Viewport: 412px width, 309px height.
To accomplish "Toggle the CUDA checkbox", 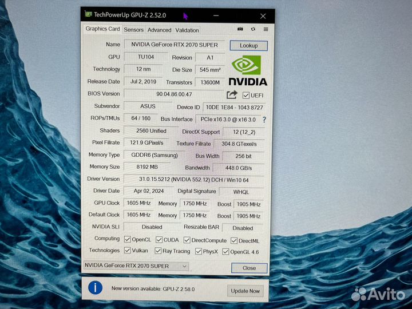I will pyautogui.click(x=159, y=240).
